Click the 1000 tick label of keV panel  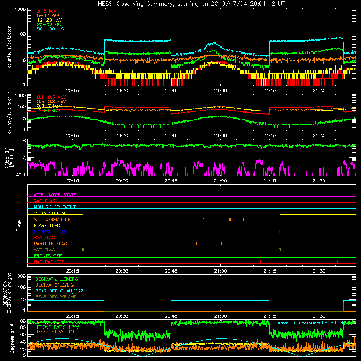[20, 9]
